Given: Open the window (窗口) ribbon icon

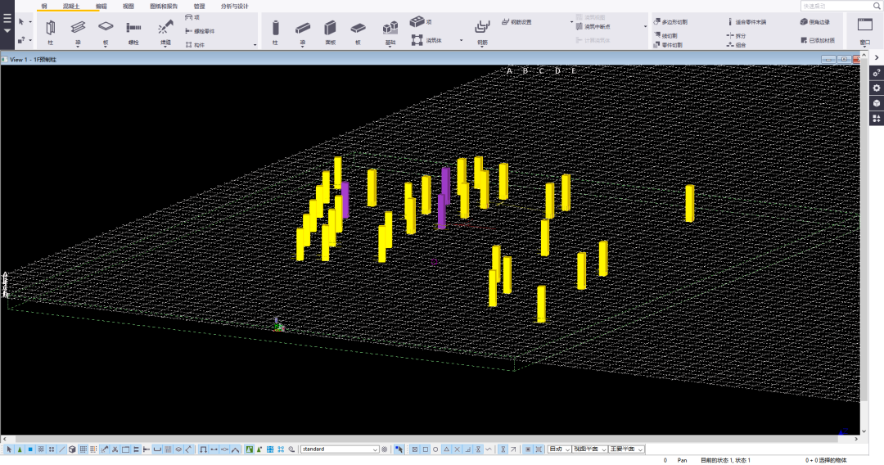Looking at the screenshot, I should (864, 25).
